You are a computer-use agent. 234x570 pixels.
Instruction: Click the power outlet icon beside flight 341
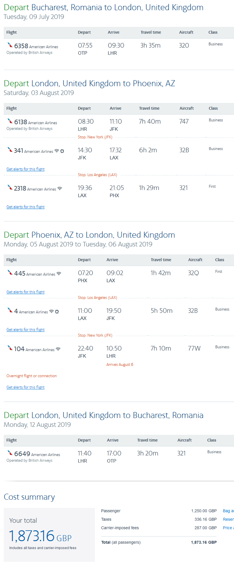62,151
